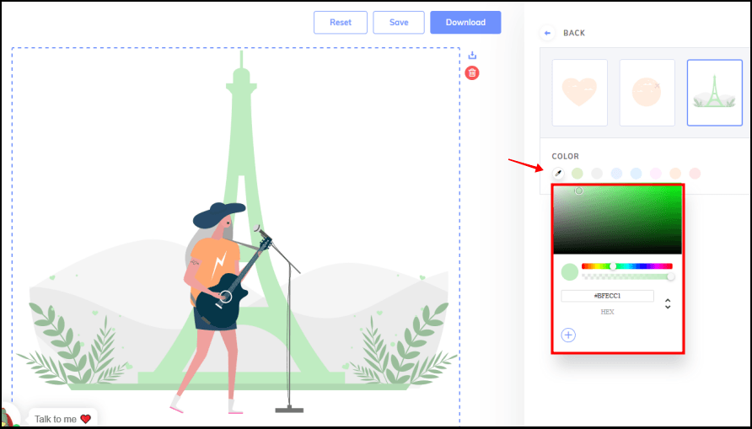Pick the light gray color swatch
Image resolution: width=752 pixels, height=429 pixels.
[x=597, y=173]
